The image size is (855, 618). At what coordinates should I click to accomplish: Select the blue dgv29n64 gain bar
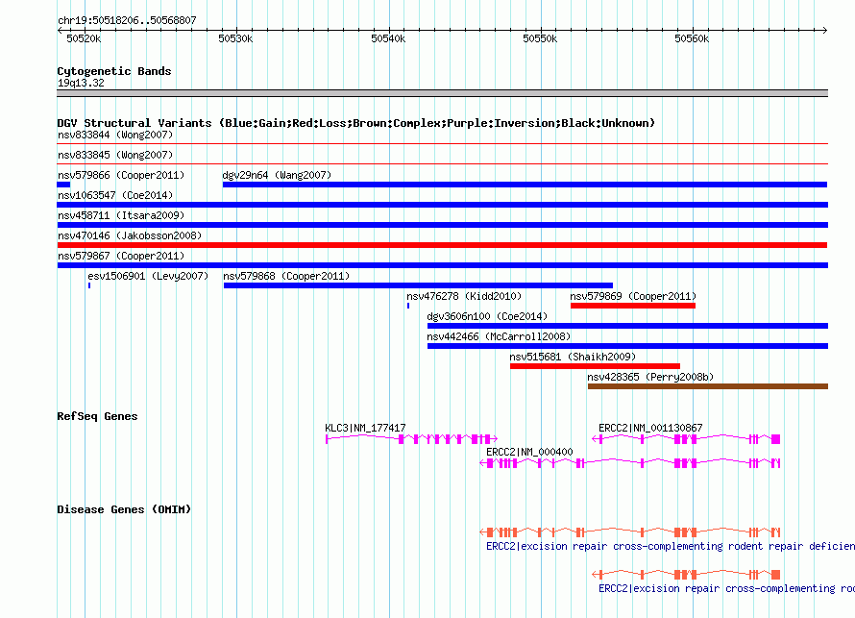[x=525, y=185]
